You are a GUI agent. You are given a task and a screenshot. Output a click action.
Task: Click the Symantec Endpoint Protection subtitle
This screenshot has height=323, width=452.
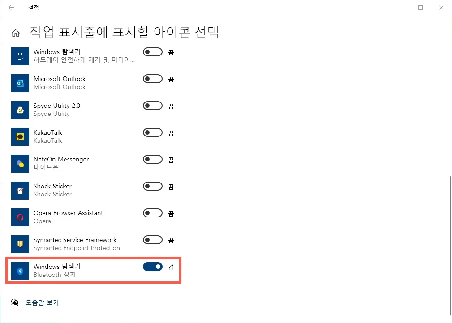coord(77,248)
